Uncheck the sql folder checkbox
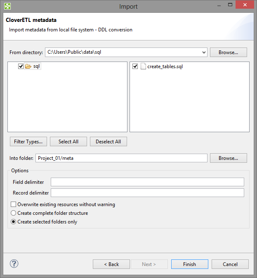Viewport: 257px width, 278px height. [21, 67]
